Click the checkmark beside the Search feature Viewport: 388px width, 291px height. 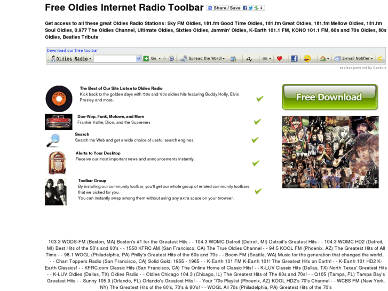coord(255,140)
